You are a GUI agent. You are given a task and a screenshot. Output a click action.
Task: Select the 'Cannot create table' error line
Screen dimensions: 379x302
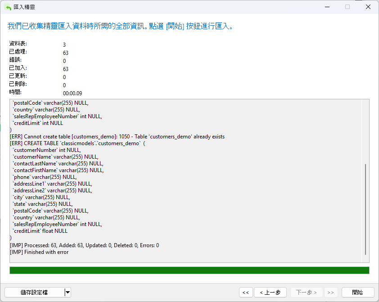coord(117,137)
